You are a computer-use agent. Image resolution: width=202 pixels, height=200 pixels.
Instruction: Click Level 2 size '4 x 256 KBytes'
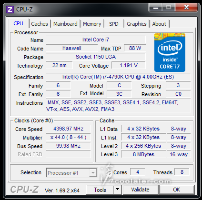coord(143,146)
